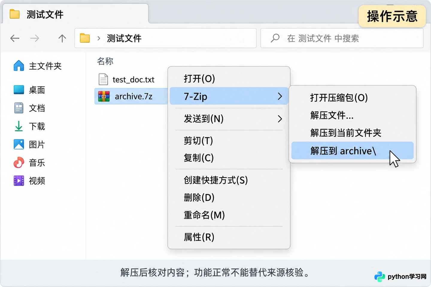Choose 创建快捷方式(S) menu entry
The width and height of the screenshot is (431, 287).
[x=229, y=180]
